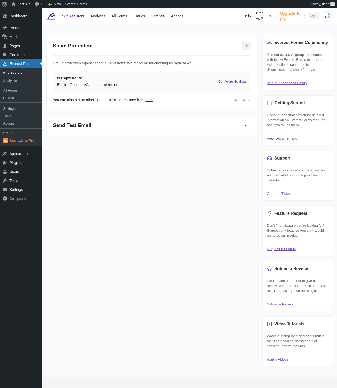The image size is (337, 388).
Task: Click Create a Ticket link
Action: 279,194
